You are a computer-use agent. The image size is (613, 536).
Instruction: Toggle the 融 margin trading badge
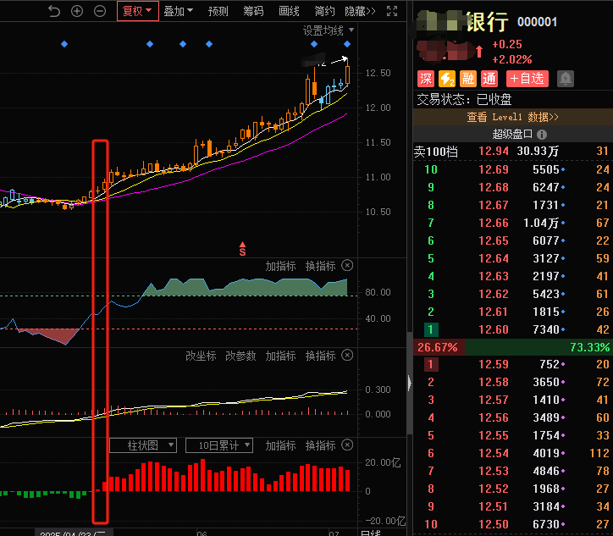[468, 79]
